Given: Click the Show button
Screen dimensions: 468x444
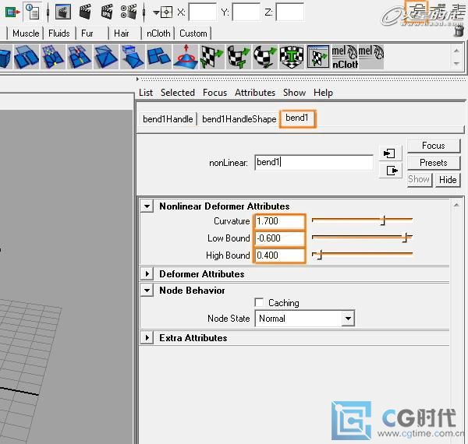Looking at the screenshot, I should click(x=419, y=179).
